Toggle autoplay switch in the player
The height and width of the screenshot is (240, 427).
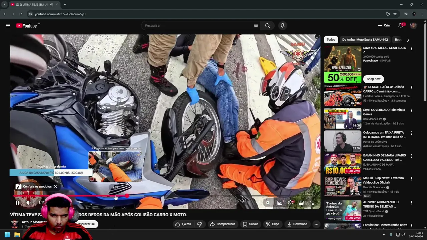coord(268,203)
